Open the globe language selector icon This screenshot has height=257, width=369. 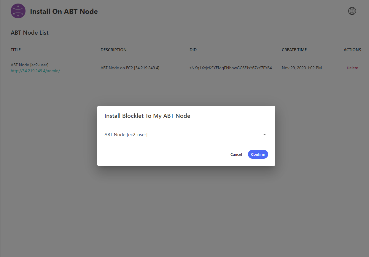point(352,11)
